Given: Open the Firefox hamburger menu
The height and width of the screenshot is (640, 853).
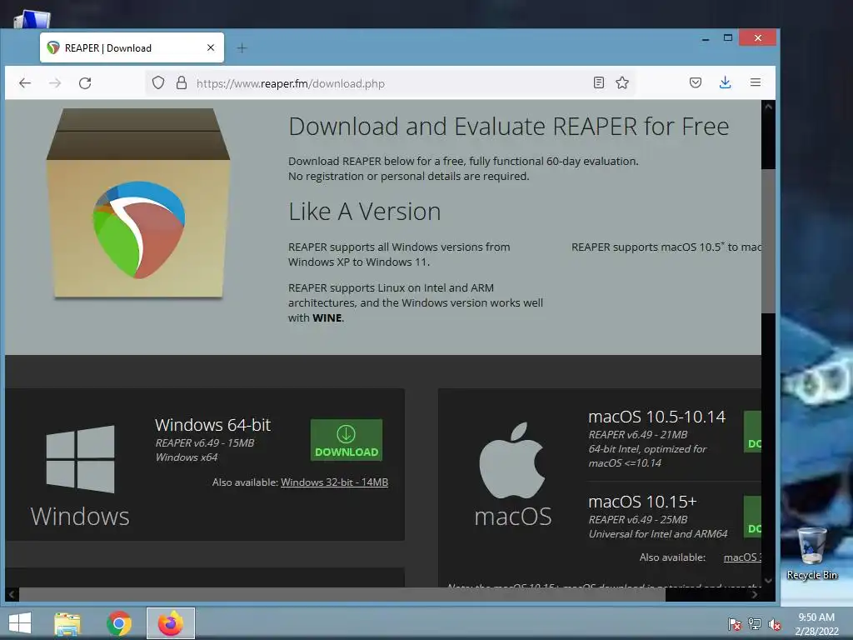Looking at the screenshot, I should [x=756, y=82].
